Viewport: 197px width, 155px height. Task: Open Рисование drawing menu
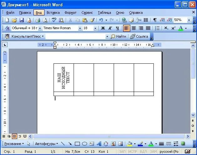tap(14, 144)
